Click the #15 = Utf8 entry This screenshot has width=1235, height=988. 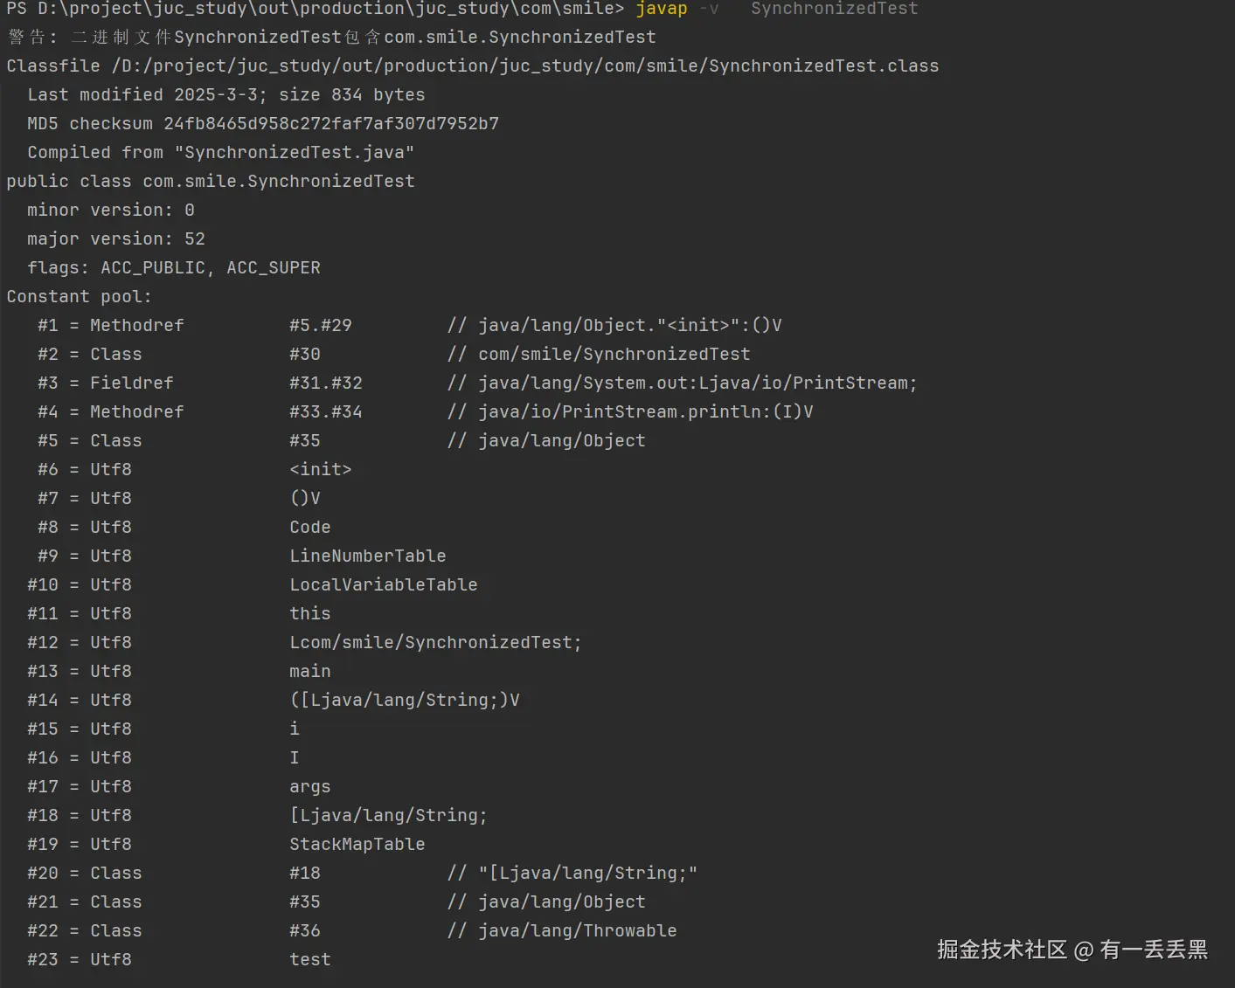(80, 729)
